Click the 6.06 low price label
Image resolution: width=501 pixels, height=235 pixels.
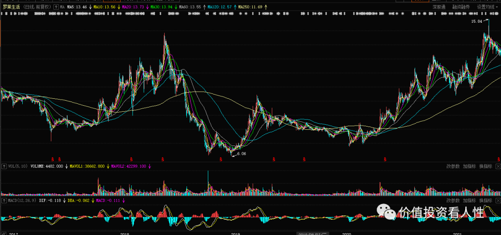pos(242,153)
